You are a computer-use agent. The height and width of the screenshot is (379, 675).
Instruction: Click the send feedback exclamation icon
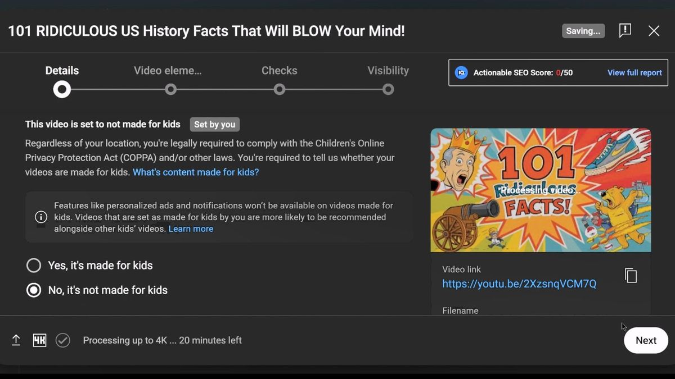(625, 31)
